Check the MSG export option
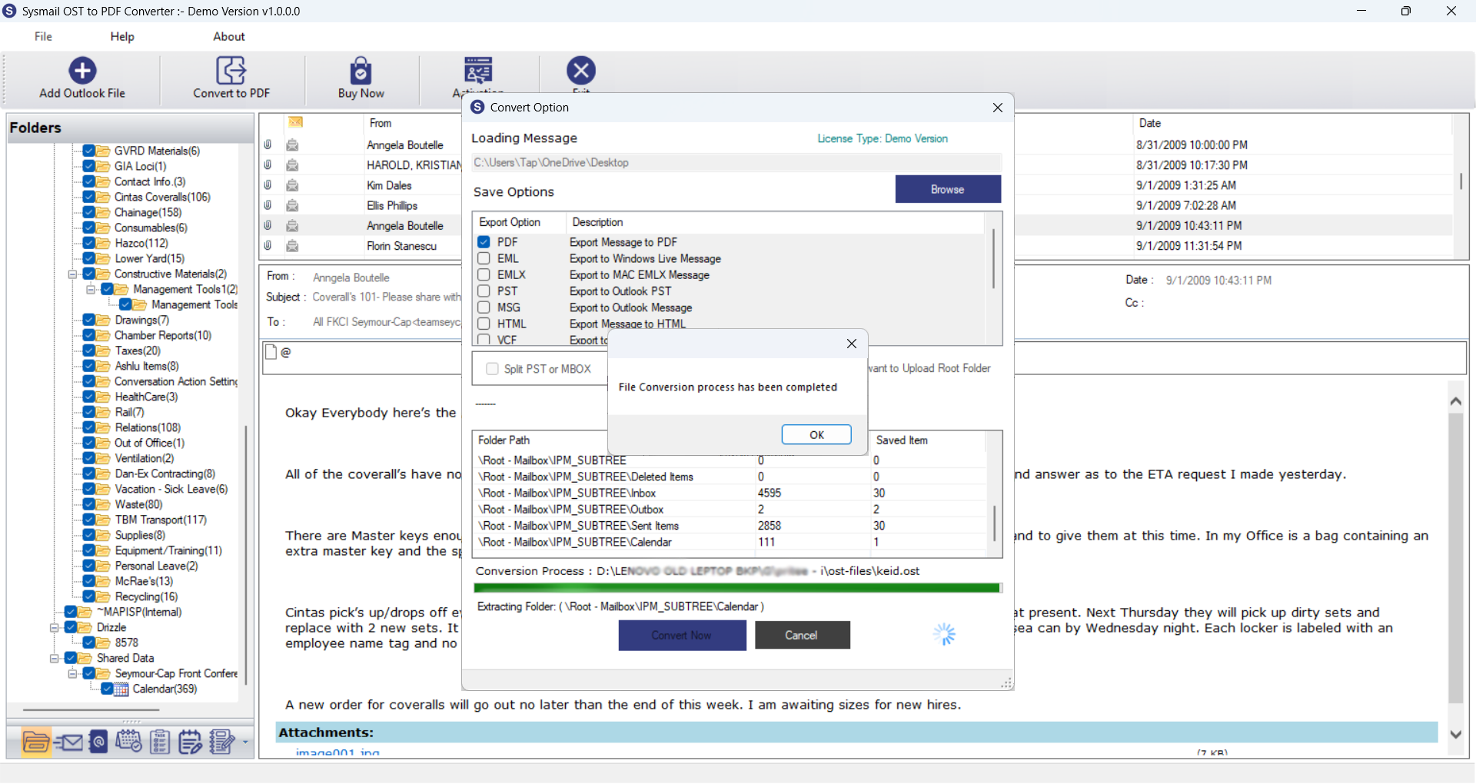 point(484,307)
